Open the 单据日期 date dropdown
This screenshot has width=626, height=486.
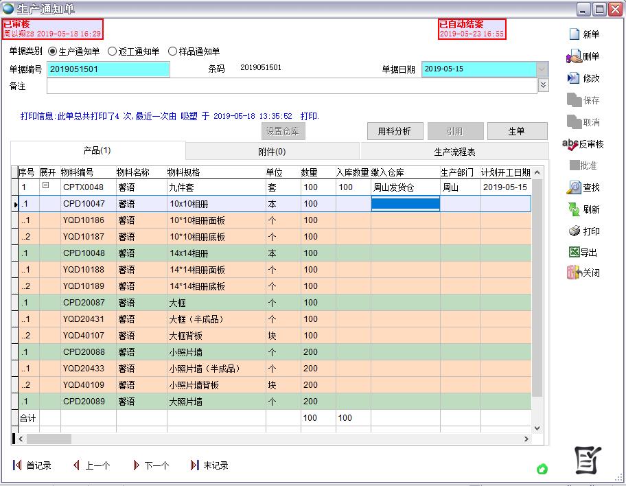point(542,69)
